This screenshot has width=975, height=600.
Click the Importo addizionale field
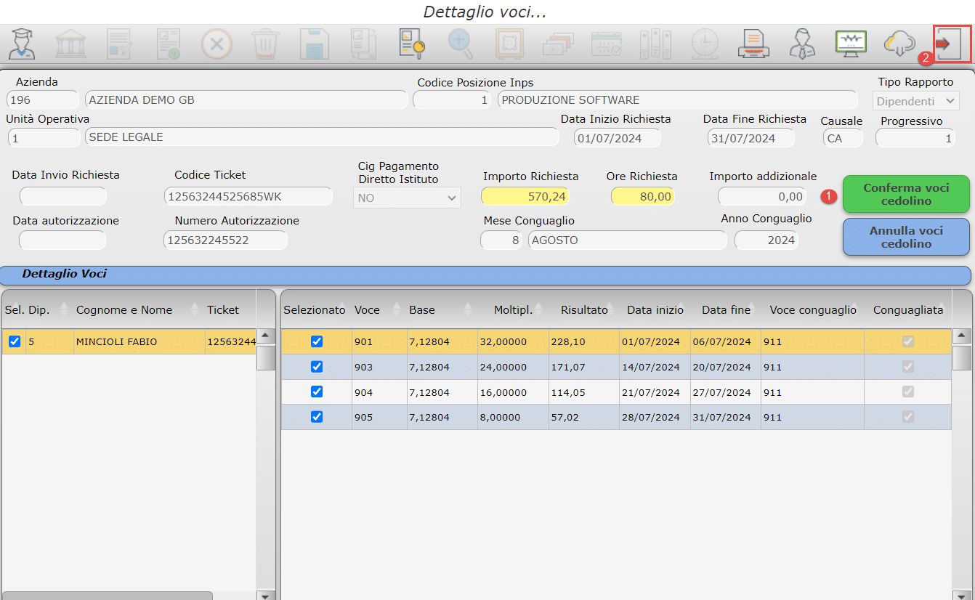point(762,196)
